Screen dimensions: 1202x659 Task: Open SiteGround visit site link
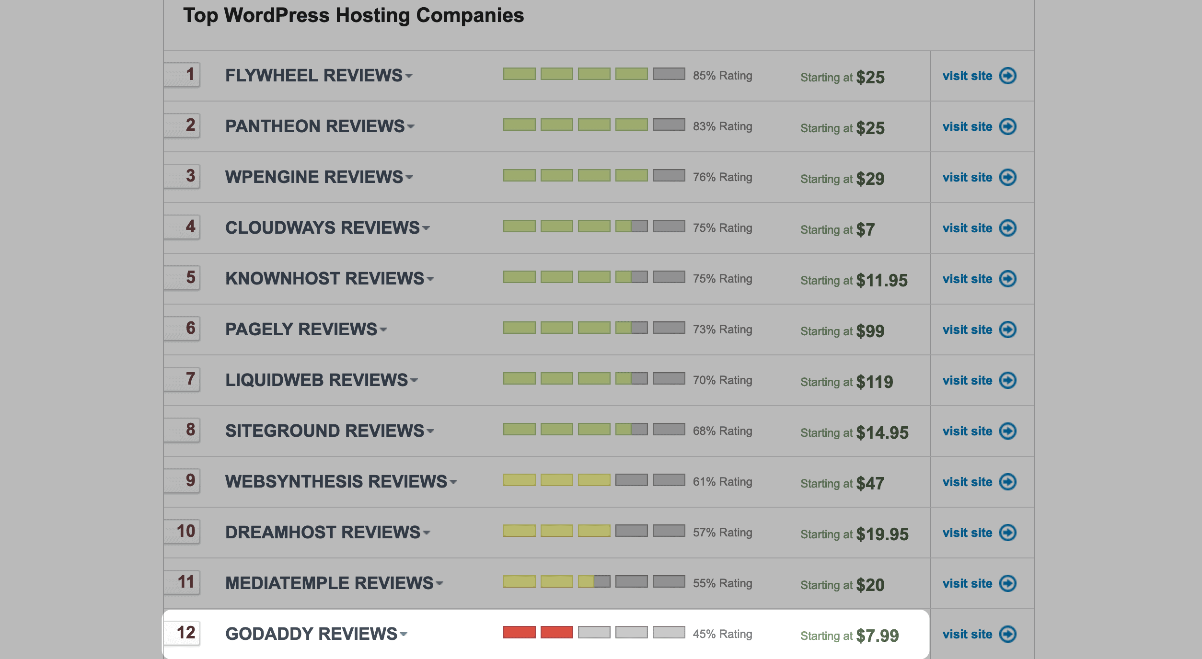tap(967, 431)
